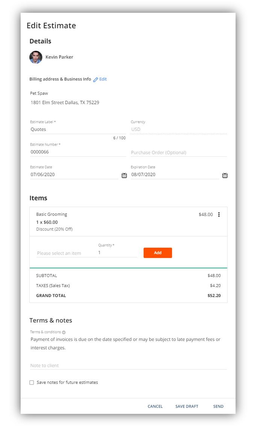
Task: Click the SEND button
Action: tap(218, 406)
